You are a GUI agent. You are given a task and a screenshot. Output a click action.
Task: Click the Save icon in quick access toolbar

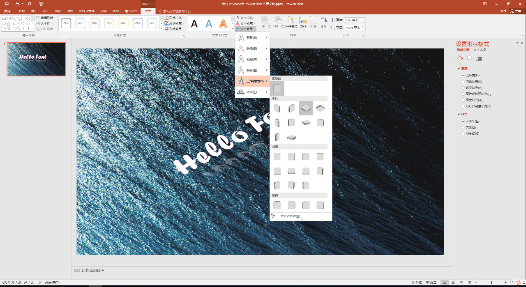click(x=7, y=3)
